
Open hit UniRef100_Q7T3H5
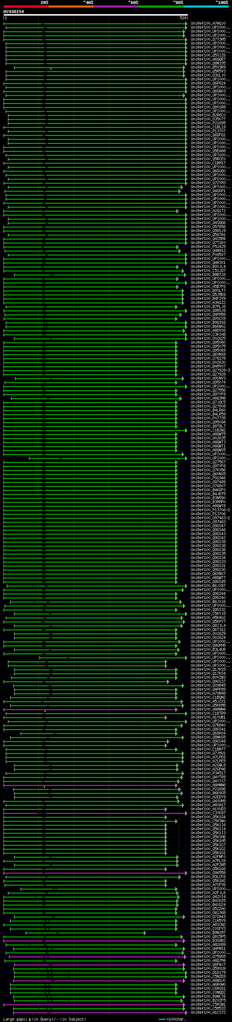coord(208,39)
